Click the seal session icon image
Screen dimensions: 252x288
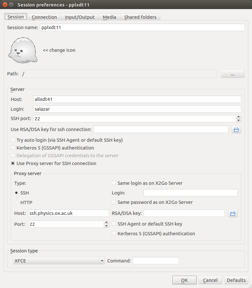coord(23,50)
